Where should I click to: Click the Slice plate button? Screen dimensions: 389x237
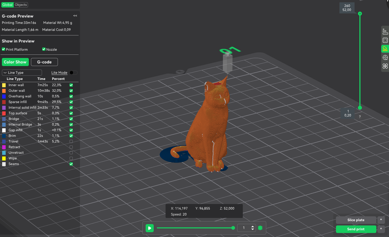[356, 220]
